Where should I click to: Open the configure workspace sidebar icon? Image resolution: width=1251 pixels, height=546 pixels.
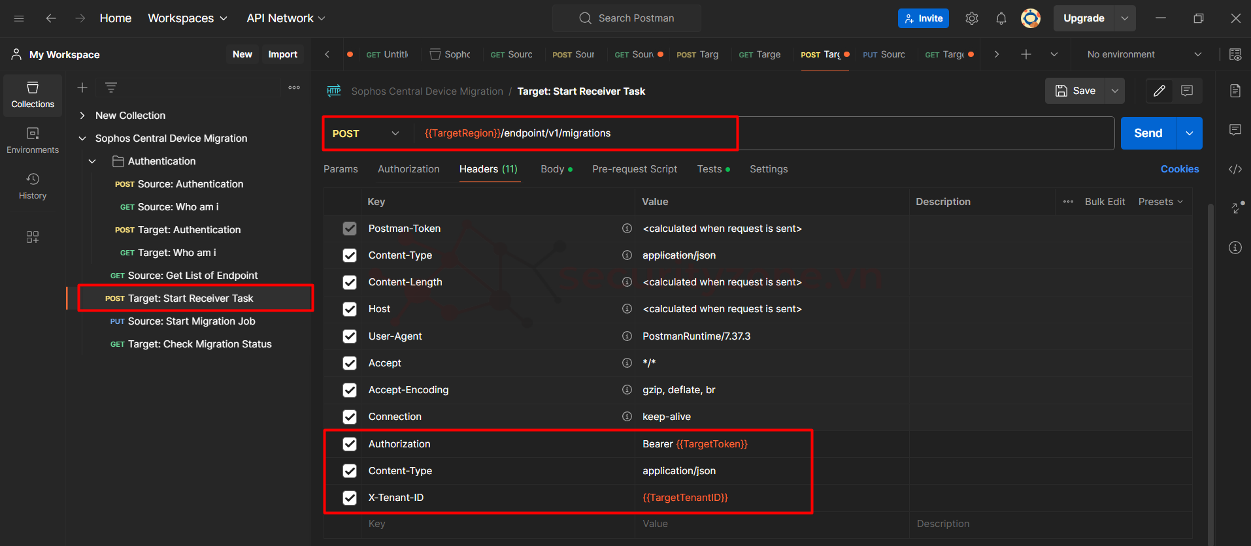tap(33, 237)
